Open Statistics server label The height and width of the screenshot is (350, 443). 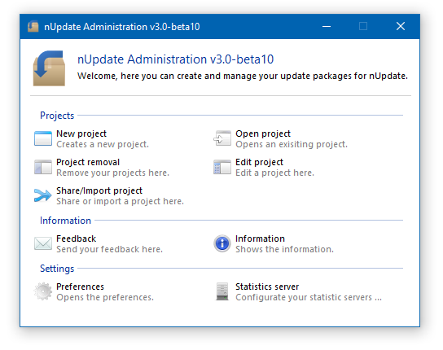(x=267, y=287)
